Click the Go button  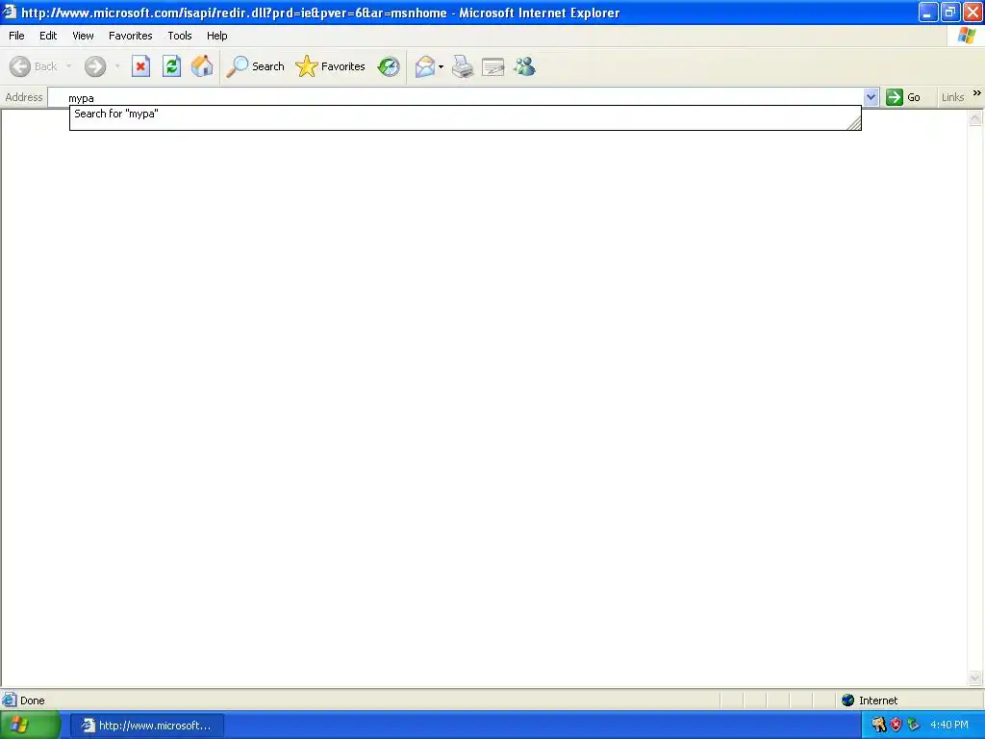coord(903,97)
